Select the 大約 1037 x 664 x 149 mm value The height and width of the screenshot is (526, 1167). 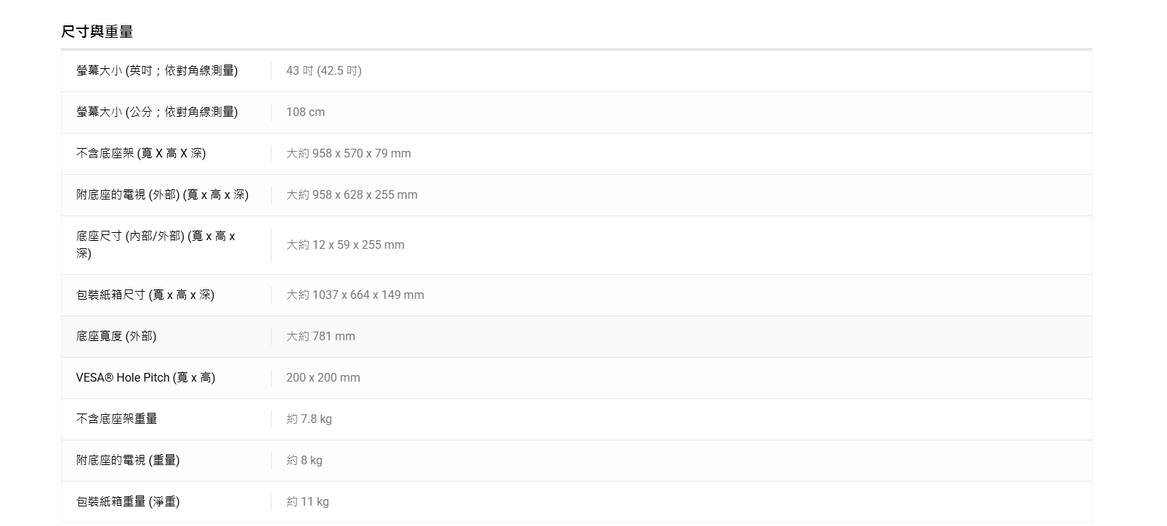[x=355, y=295]
